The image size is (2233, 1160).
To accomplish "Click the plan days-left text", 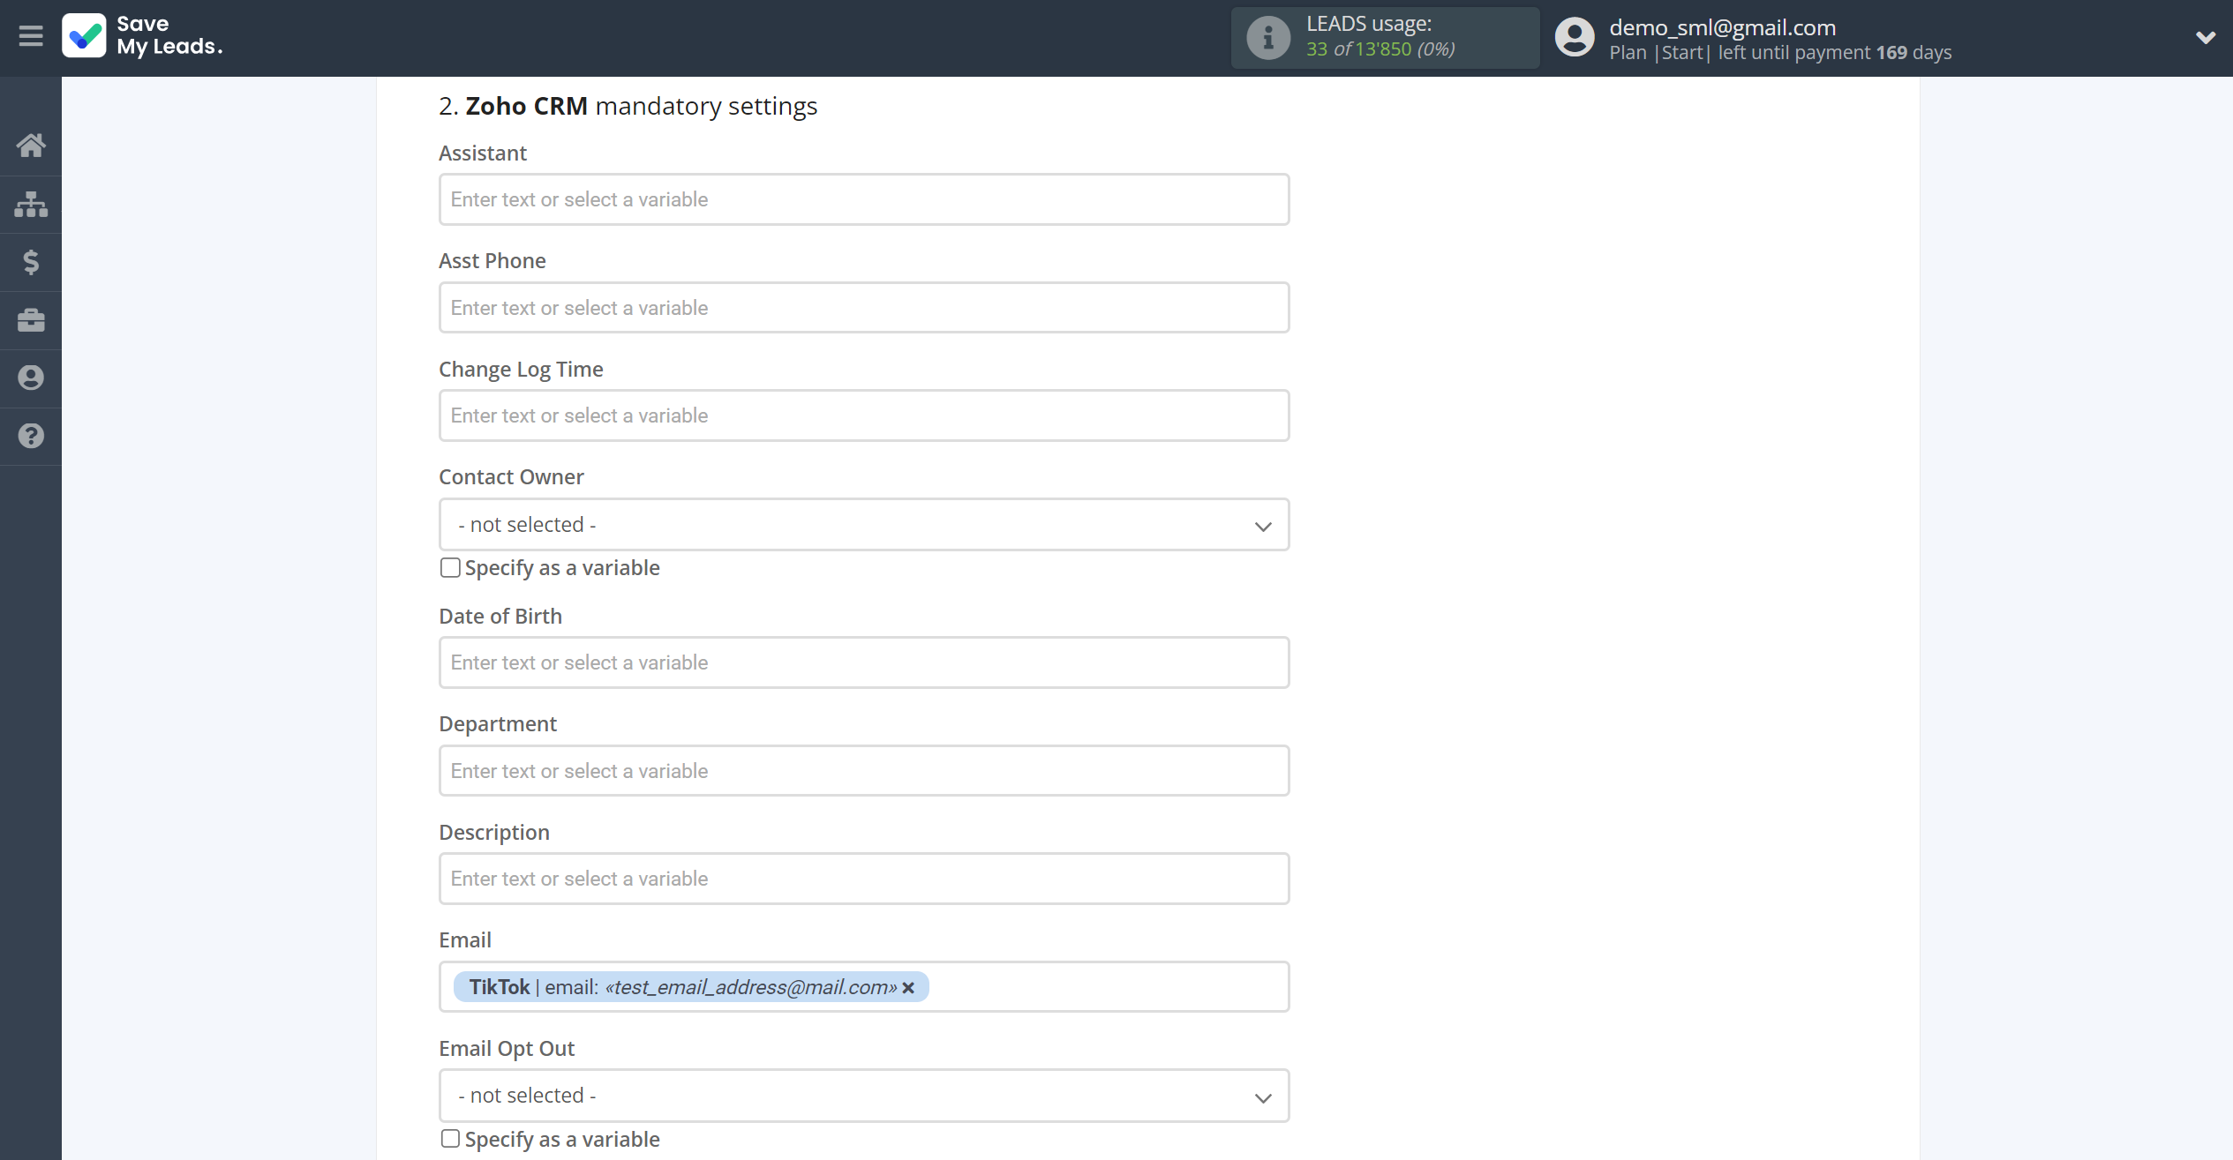I will [x=1780, y=53].
